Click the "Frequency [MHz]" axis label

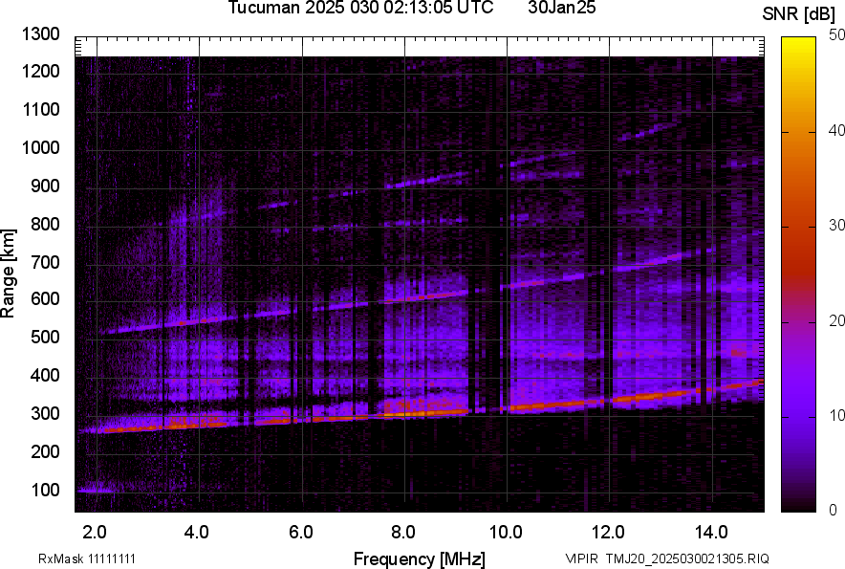click(x=419, y=558)
